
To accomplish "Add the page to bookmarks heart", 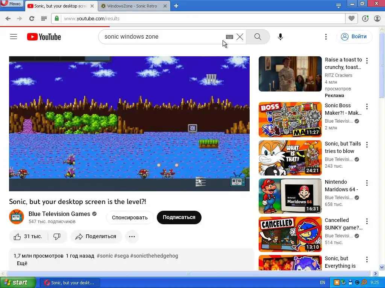I will pos(352,19).
